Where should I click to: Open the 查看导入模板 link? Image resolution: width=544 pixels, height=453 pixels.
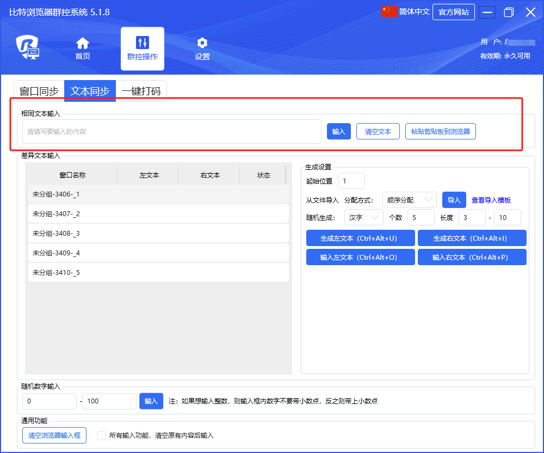pyautogui.click(x=491, y=200)
